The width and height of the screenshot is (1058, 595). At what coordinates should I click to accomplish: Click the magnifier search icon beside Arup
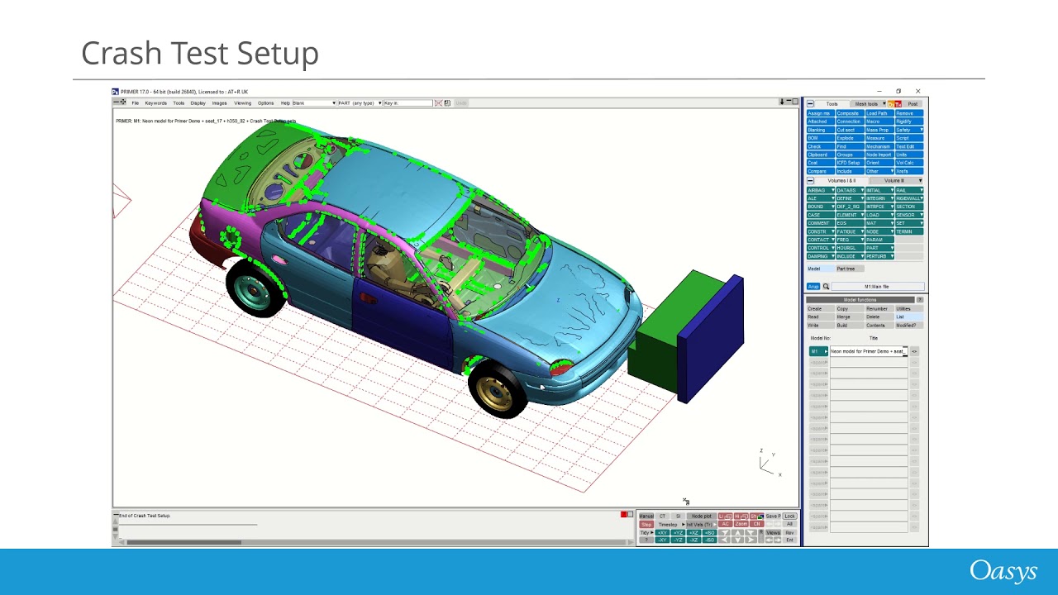coord(826,287)
